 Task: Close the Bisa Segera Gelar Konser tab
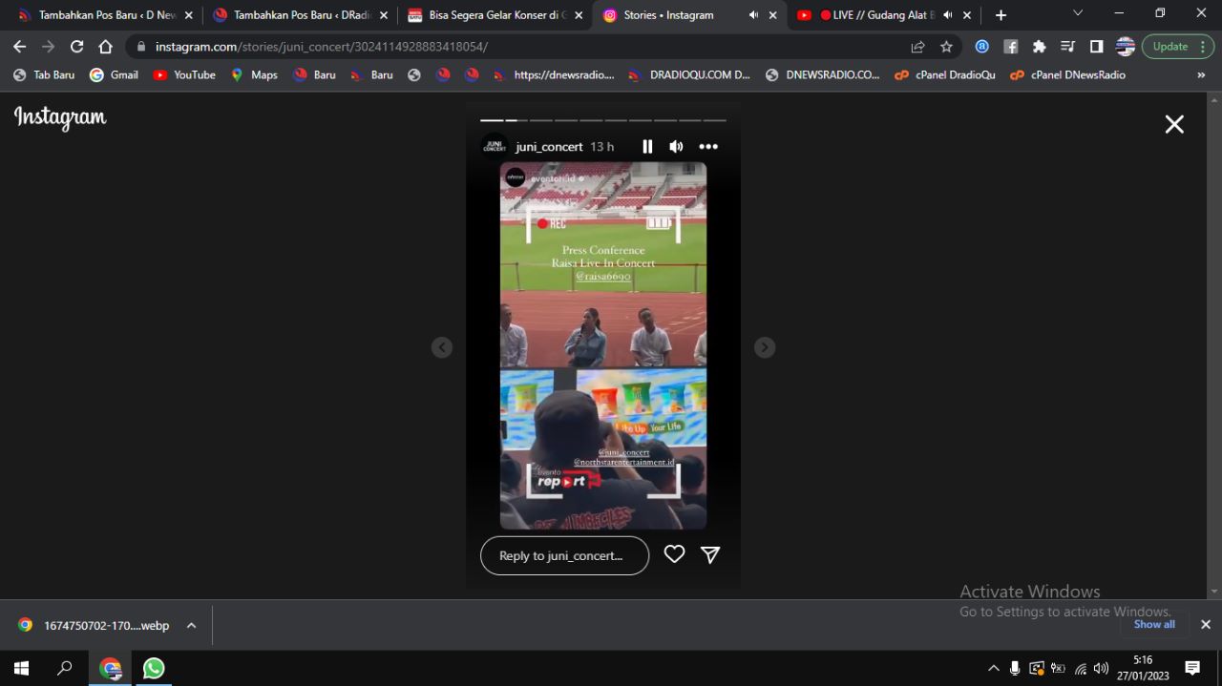pos(578,15)
